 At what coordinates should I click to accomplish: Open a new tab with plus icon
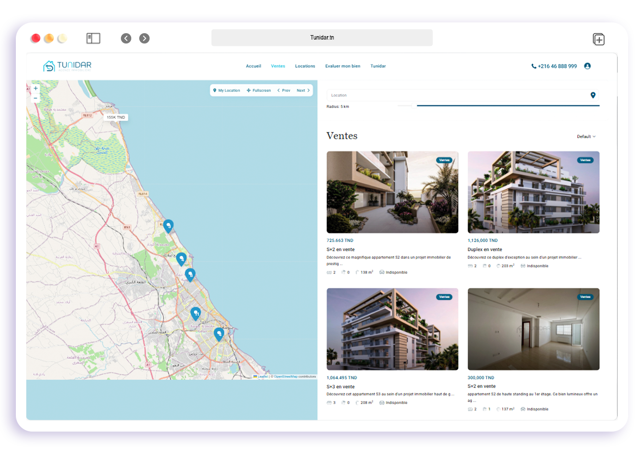pos(598,40)
